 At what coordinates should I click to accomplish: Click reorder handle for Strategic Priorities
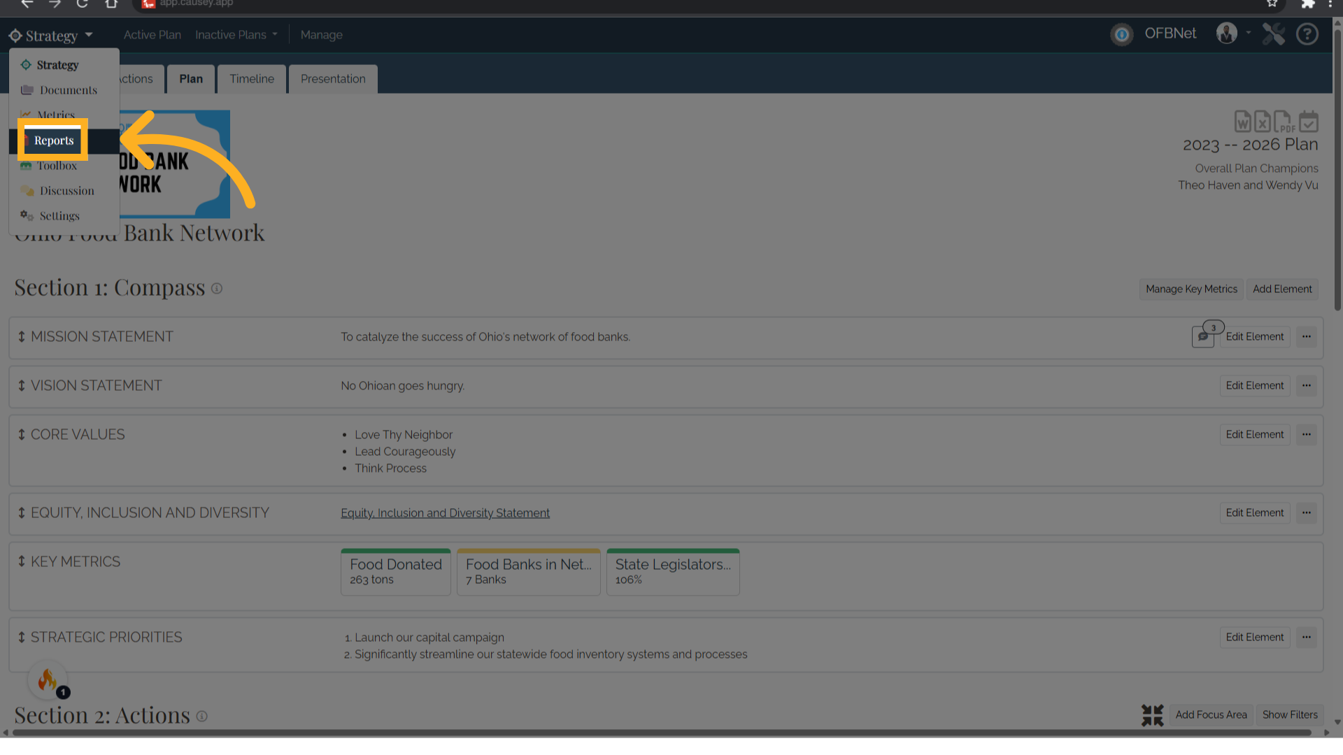tap(22, 638)
